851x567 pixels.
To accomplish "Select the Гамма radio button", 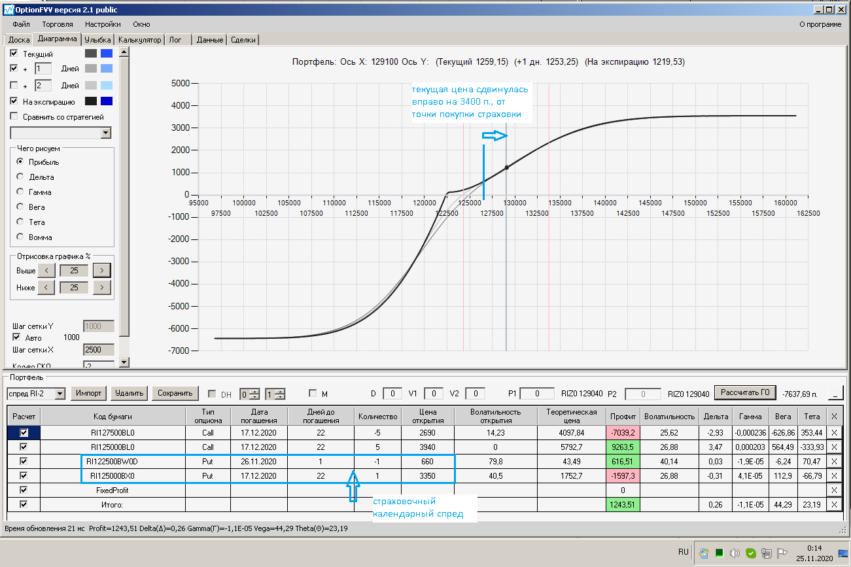I will pos(20,192).
